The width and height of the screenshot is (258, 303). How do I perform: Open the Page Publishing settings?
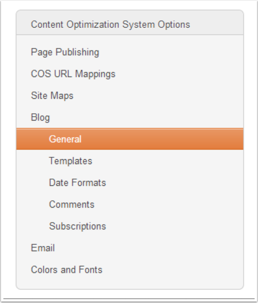65,52
